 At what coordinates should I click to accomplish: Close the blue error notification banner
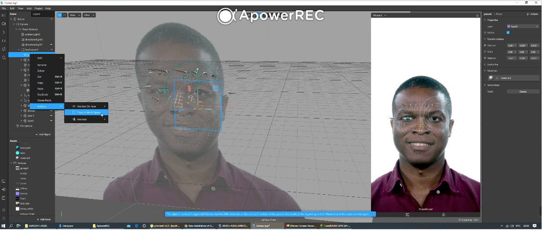tap(373, 214)
